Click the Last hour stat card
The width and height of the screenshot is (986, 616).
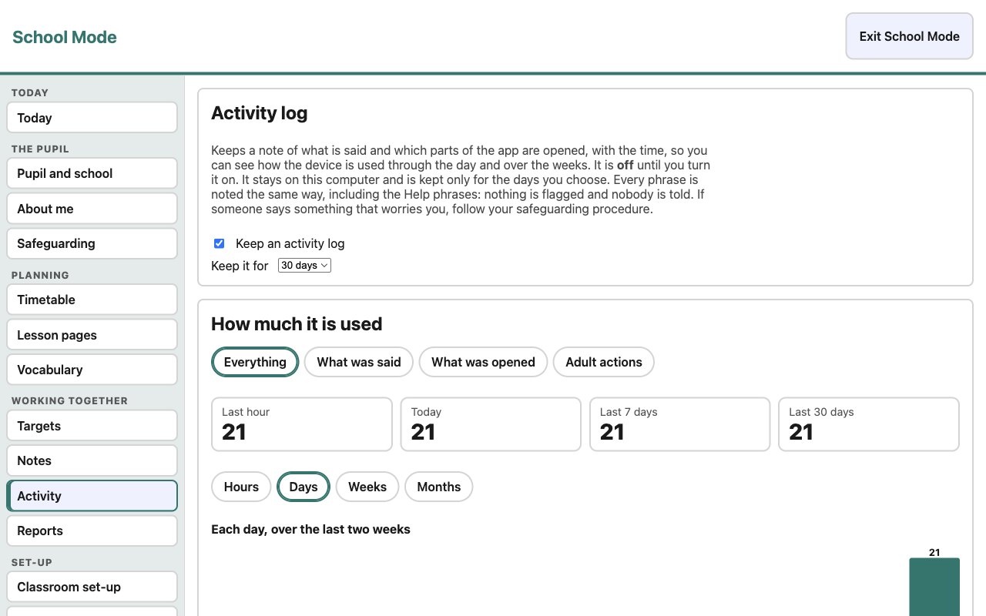tap(302, 424)
